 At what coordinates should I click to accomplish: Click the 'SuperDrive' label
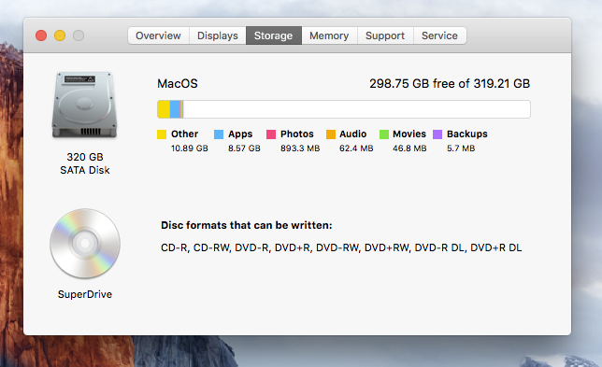85,294
